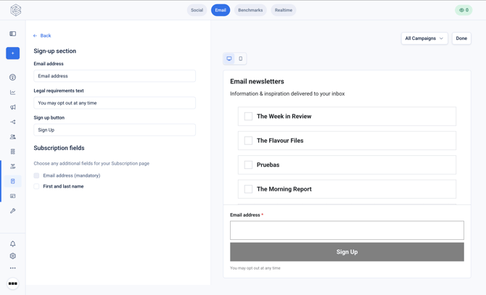486x295 pixels.
Task: Open the image card icon in sidebar
Action: [x=13, y=196]
